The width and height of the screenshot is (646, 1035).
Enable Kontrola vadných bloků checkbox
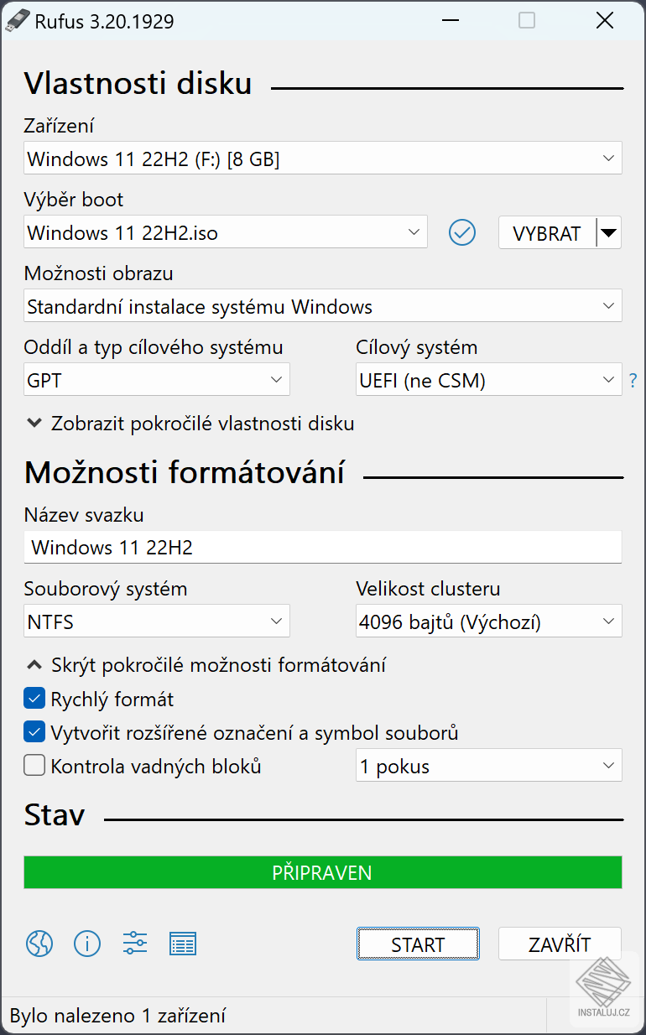click(34, 766)
